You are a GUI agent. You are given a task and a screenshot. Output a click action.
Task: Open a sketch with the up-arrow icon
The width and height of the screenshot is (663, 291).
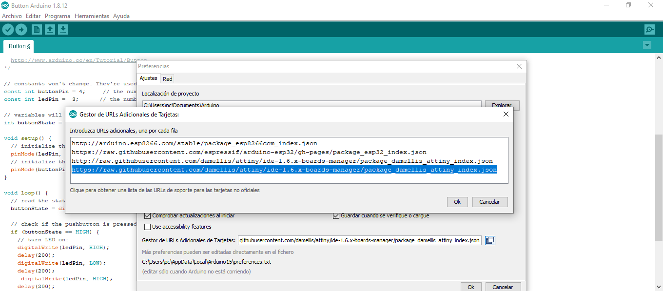click(x=50, y=30)
